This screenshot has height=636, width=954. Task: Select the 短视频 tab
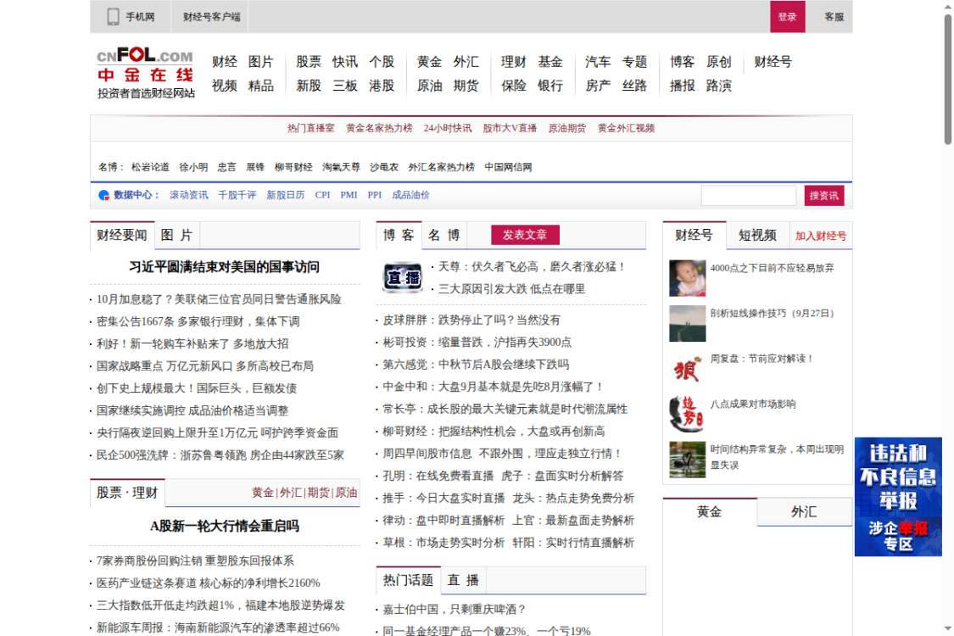[757, 236]
